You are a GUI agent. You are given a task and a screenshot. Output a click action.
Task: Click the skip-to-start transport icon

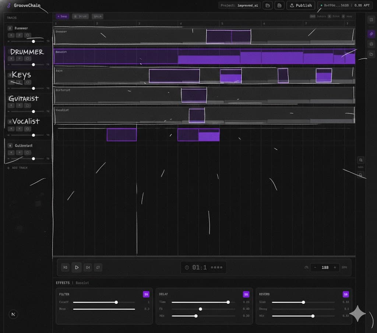(x=66, y=267)
